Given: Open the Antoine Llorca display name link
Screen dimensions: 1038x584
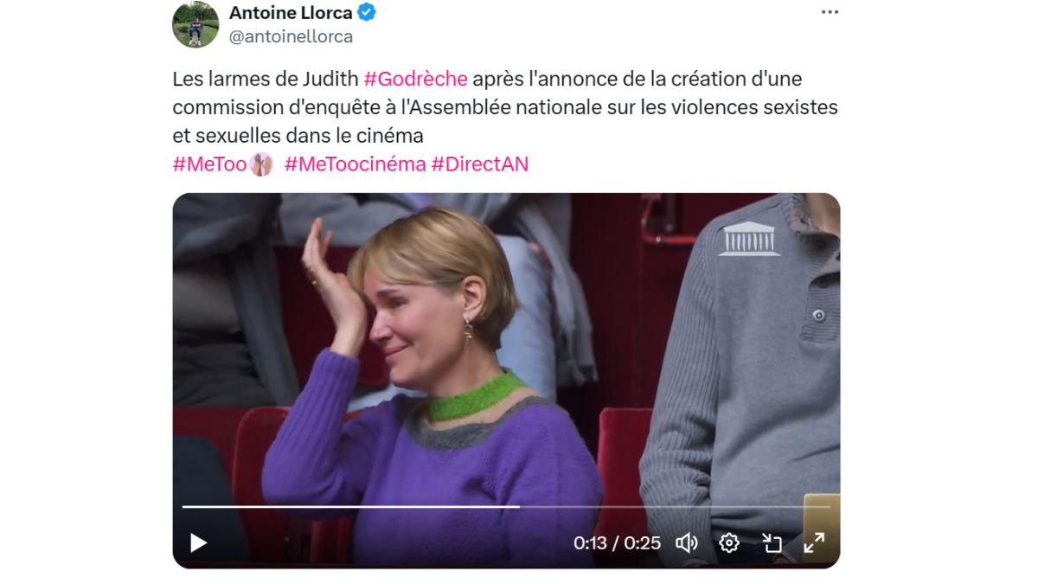Looking at the screenshot, I should (x=291, y=13).
